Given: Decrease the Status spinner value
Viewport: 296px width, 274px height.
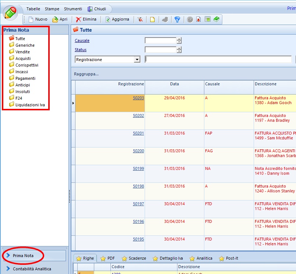Looking at the screenshot, I should point(179,51).
